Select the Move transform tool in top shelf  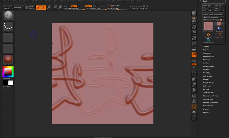[49, 7]
